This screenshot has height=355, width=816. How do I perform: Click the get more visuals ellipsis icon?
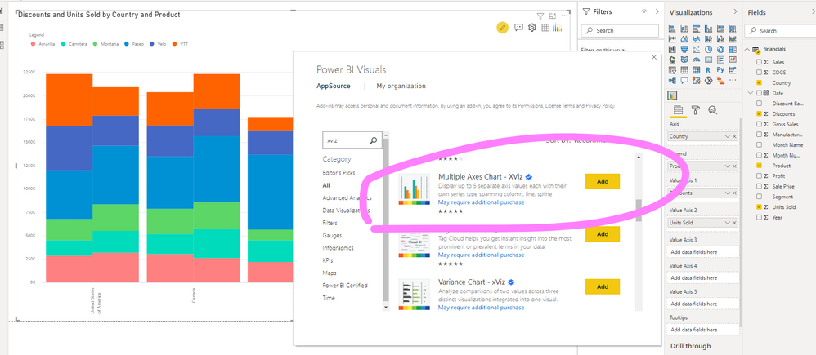pos(733,81)
